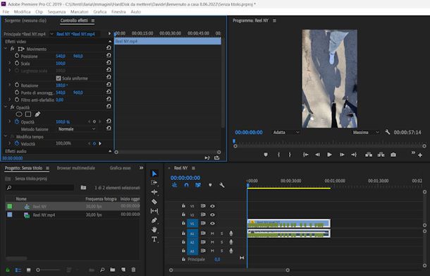Toggle track output eye for V1
Image resolution: width=430 pixels, height=276 pixels.
[212, 223]
